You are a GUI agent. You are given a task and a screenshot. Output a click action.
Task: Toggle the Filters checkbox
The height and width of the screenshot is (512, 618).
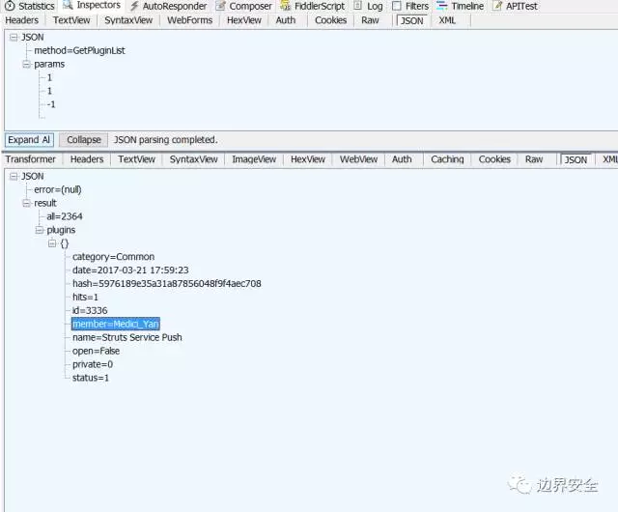coord(397,6)
